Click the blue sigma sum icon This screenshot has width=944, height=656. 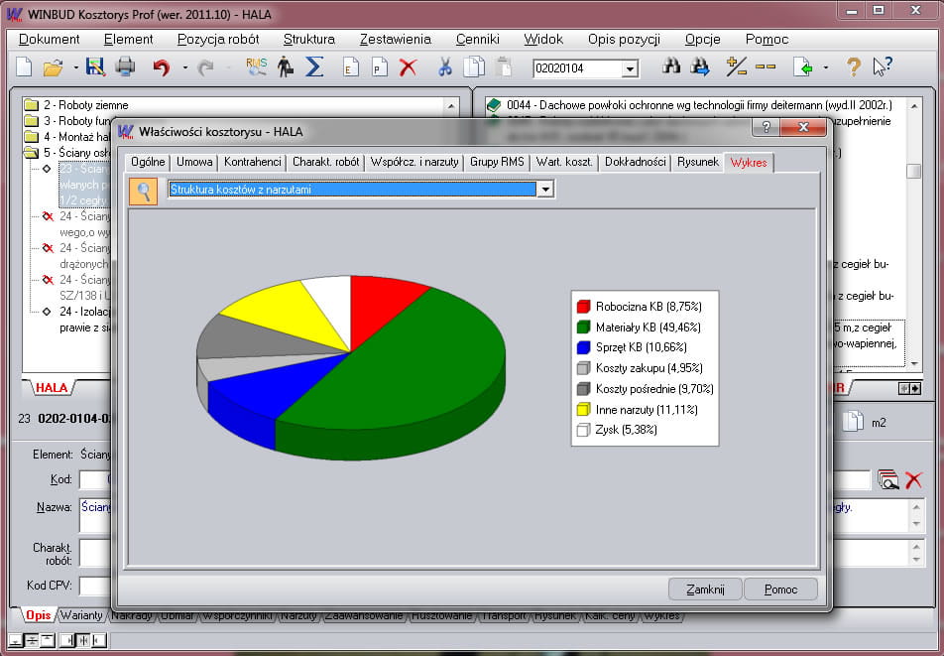[x=314, y=67]
